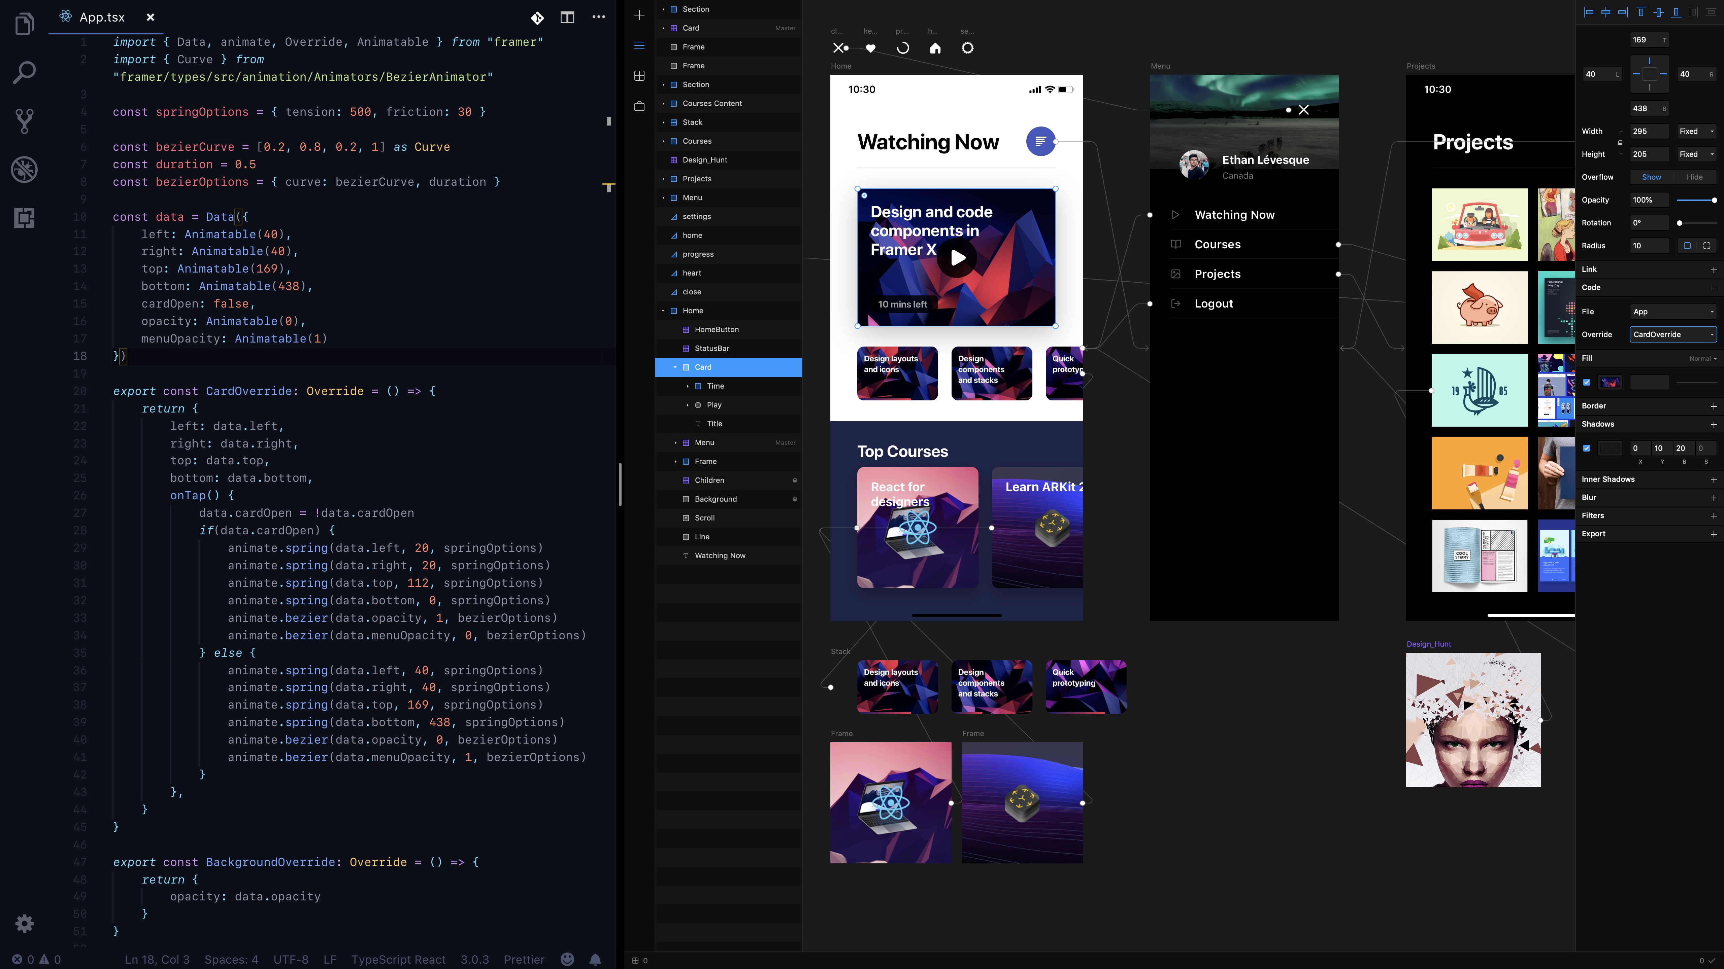Open the Source Control view icon
This screenshot has height=969, width=1724.
[25, 121]
